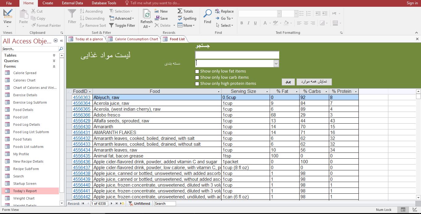Open the Calorie Spread form
The image size is (421, 214).
pos(25,73)
